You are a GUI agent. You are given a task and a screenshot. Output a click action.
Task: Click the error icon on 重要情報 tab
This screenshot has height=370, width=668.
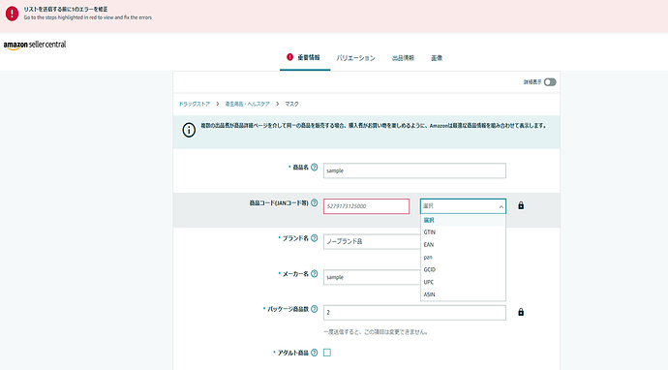pyautogui.click(x=289, y=57)
